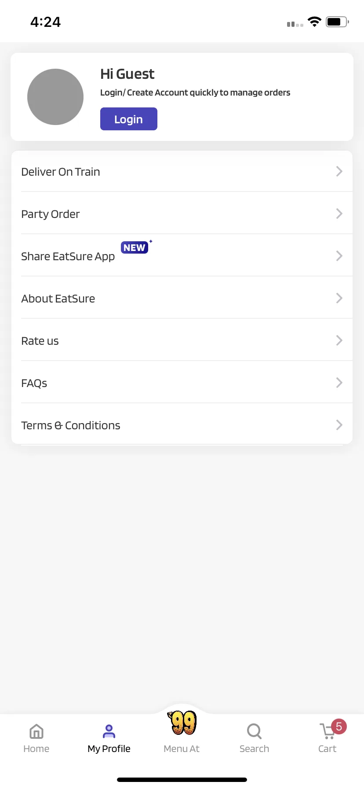Tap the Hi Guest heading

click(x=127, y=74)
